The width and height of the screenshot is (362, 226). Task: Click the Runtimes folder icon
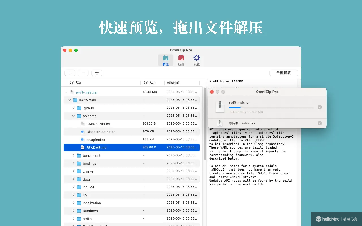coord(79,211)
